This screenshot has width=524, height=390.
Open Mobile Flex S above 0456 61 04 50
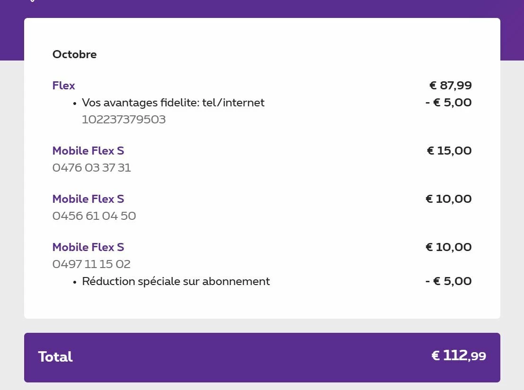[x=88, y=199]
